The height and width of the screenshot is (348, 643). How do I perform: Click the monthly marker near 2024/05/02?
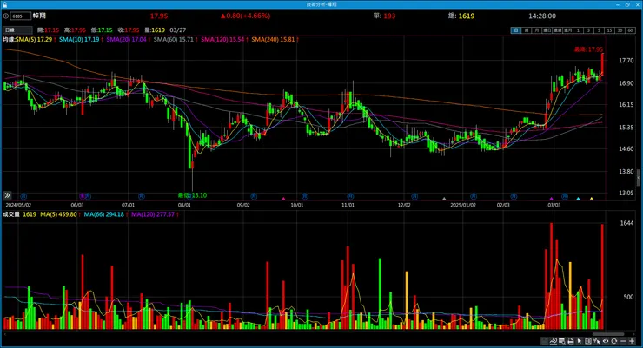tap(23, 196)
